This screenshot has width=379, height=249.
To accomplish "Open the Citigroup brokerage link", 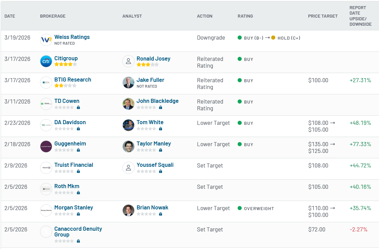I will tap(66, 58).
